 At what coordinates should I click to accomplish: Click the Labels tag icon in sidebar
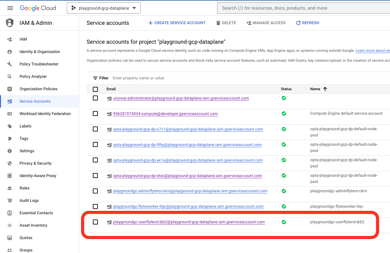(x=10, y=126)
